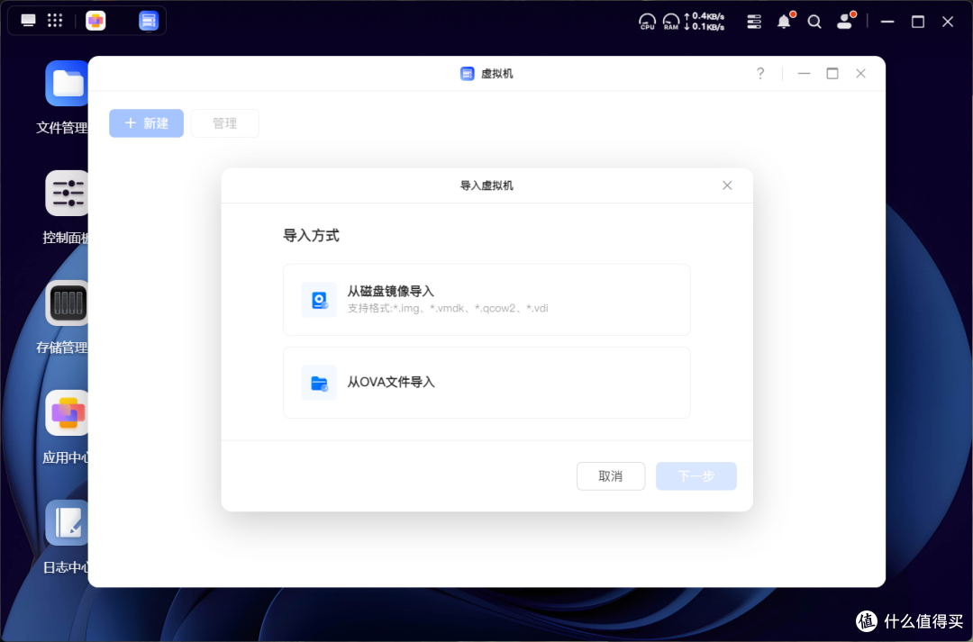Minimize the 虚拟机 window
This screenshot has width=973, height=642.
(x=805, y=74)
